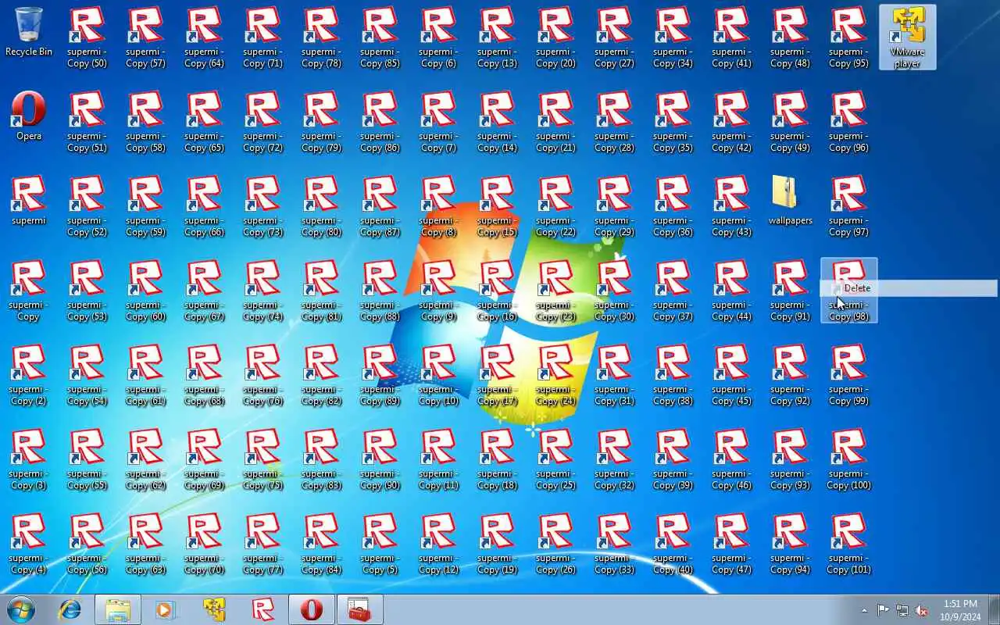
Task: Select the supermi - Copy (42) icon
Action: [731, 121]
